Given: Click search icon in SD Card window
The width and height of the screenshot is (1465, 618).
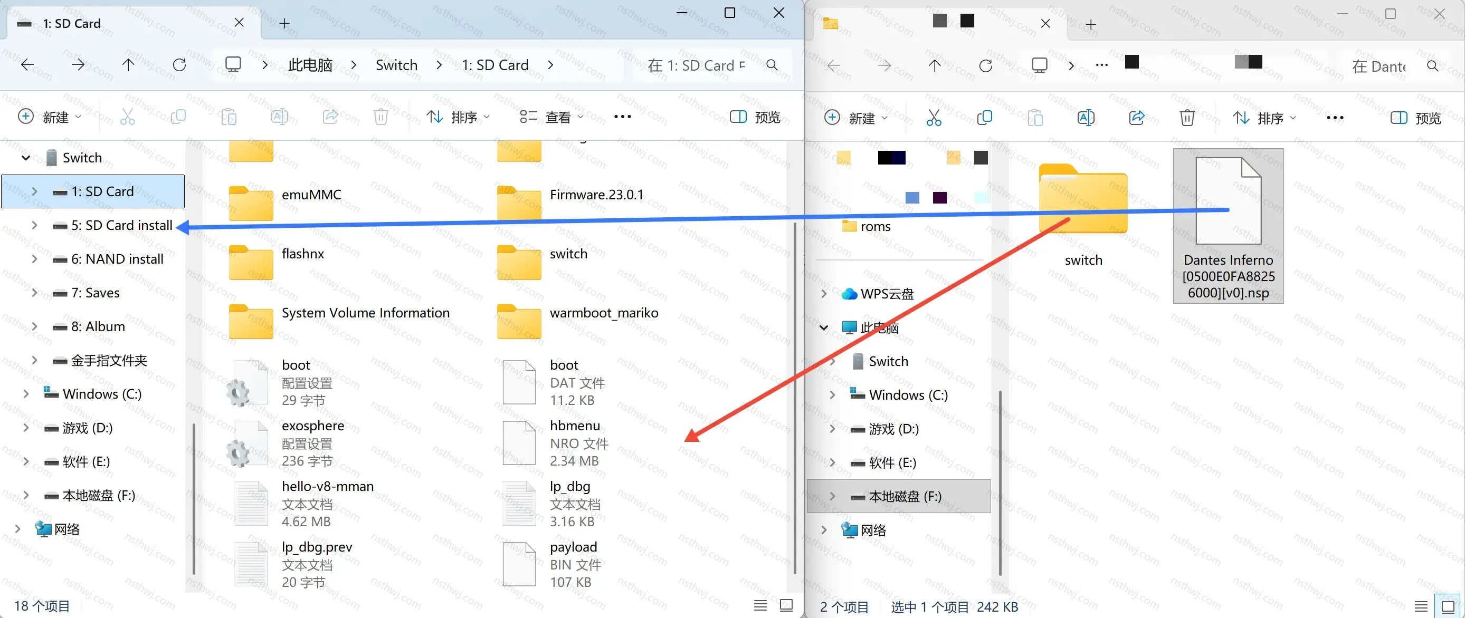Looking at the screenshot, I should 772,65.
